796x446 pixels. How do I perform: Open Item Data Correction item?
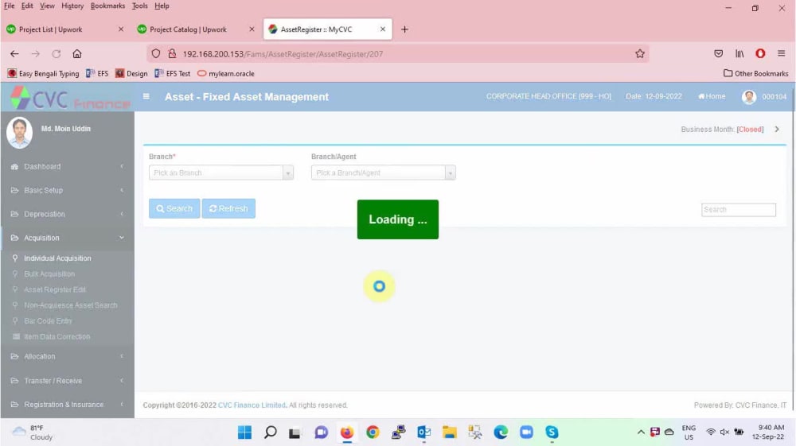[x=57, y=337]
